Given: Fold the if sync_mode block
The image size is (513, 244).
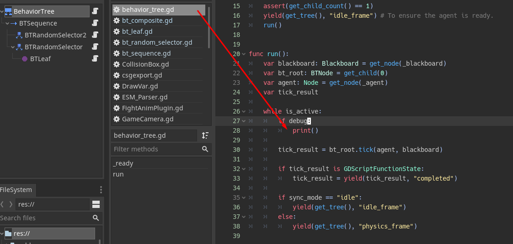Looking at the screenshot, I should point(243,197).
